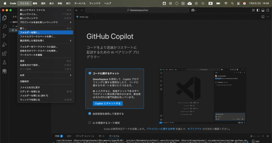Open the プライバシーに関する声明 link
Screen dimensions: 272x143
[161, 129]
